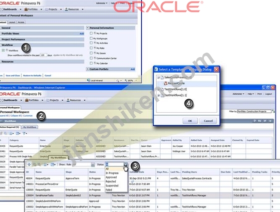Viewport: 280px width, 212px height.
Task: Click the days input field showing 120
Action: (x=44, y=55)
